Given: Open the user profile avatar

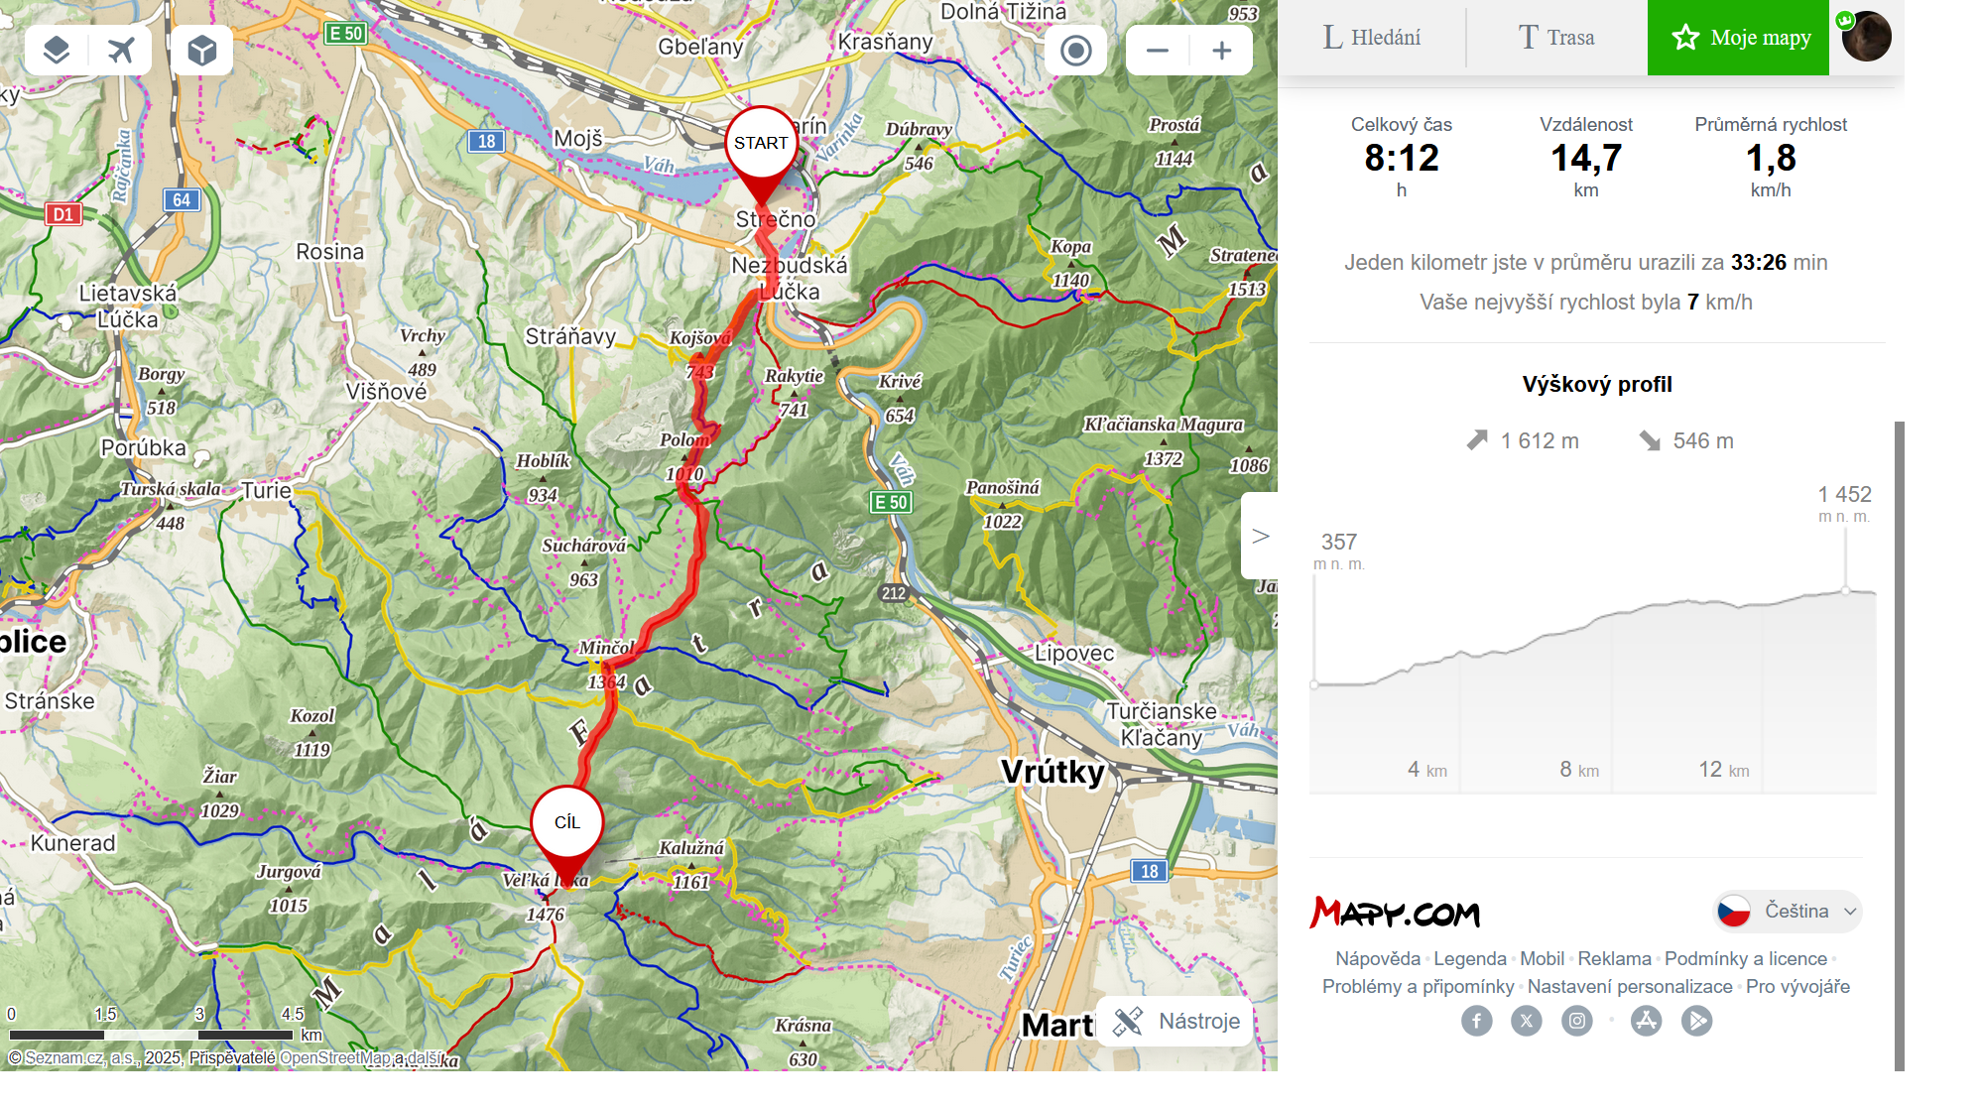Looking at the screenshot, I should [1866, 37].
